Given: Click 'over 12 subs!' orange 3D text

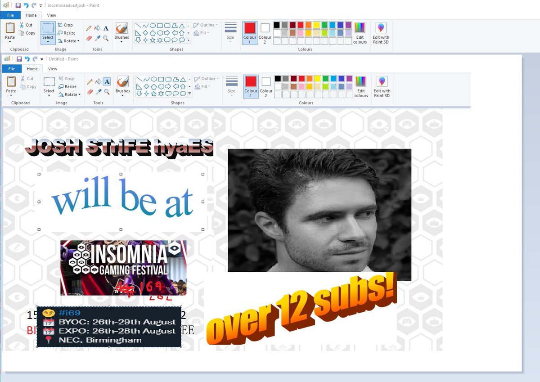Looking at the screenshot, I should pyautogui.click(x=302, y=308).
